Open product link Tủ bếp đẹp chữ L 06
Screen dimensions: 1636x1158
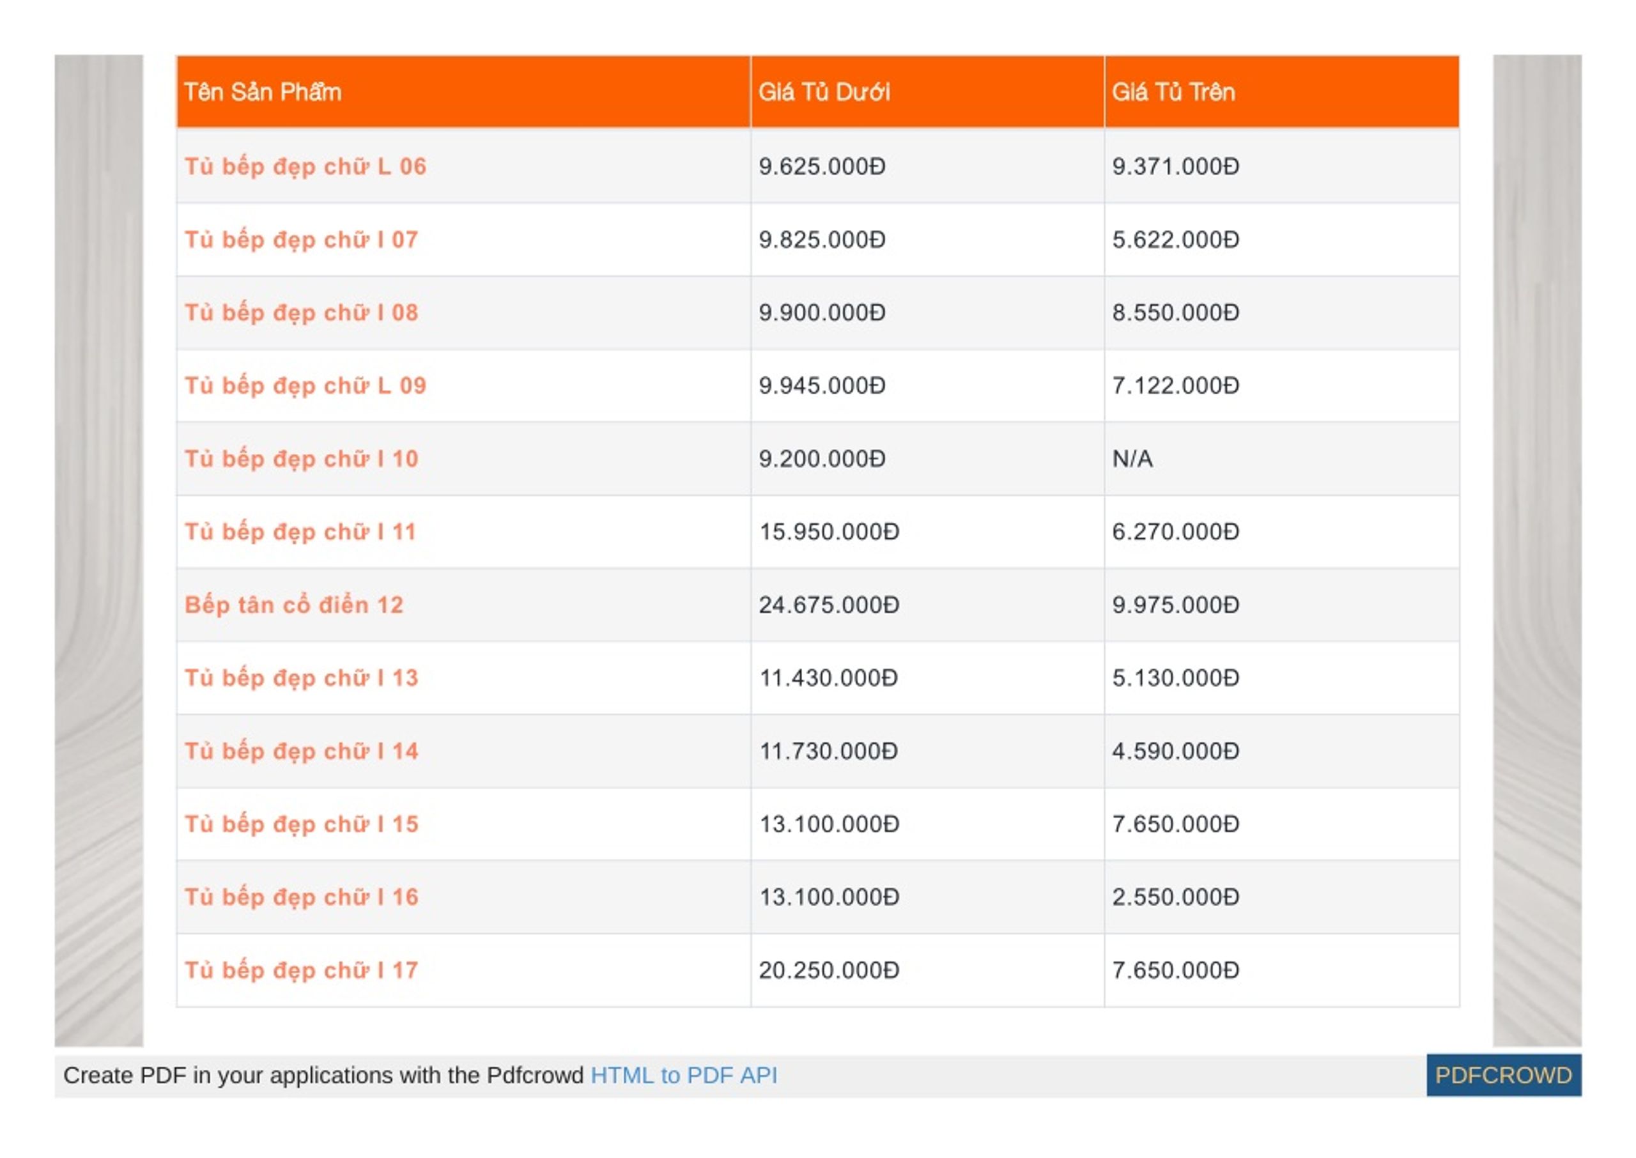(x=305, y=167)
